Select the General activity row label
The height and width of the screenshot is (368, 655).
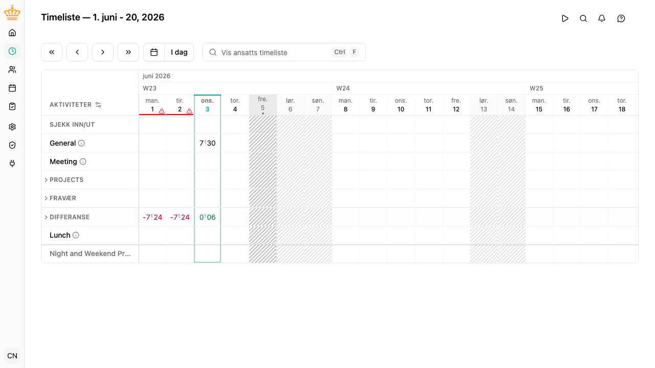pyautogui.click(x=62, y=143)
